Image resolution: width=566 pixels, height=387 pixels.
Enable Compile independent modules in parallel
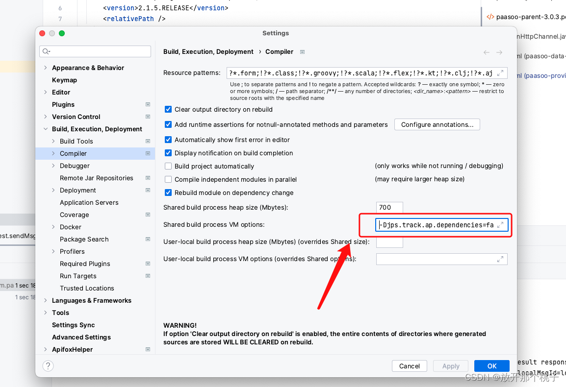point(168,179)
